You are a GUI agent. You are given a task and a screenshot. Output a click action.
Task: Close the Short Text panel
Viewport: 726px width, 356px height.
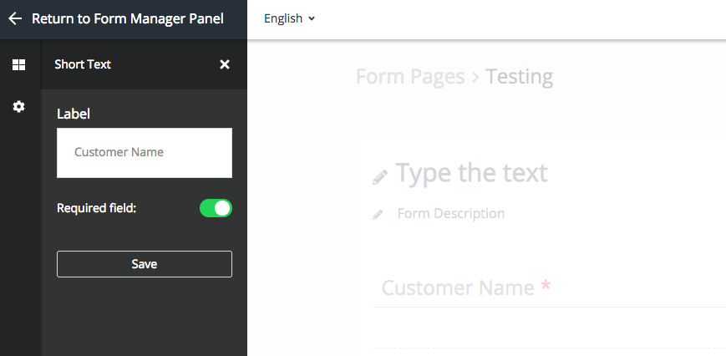[225, 64]
